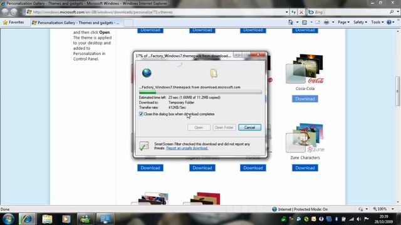Expand the zoom level 100% dropdown

(393, 209)
